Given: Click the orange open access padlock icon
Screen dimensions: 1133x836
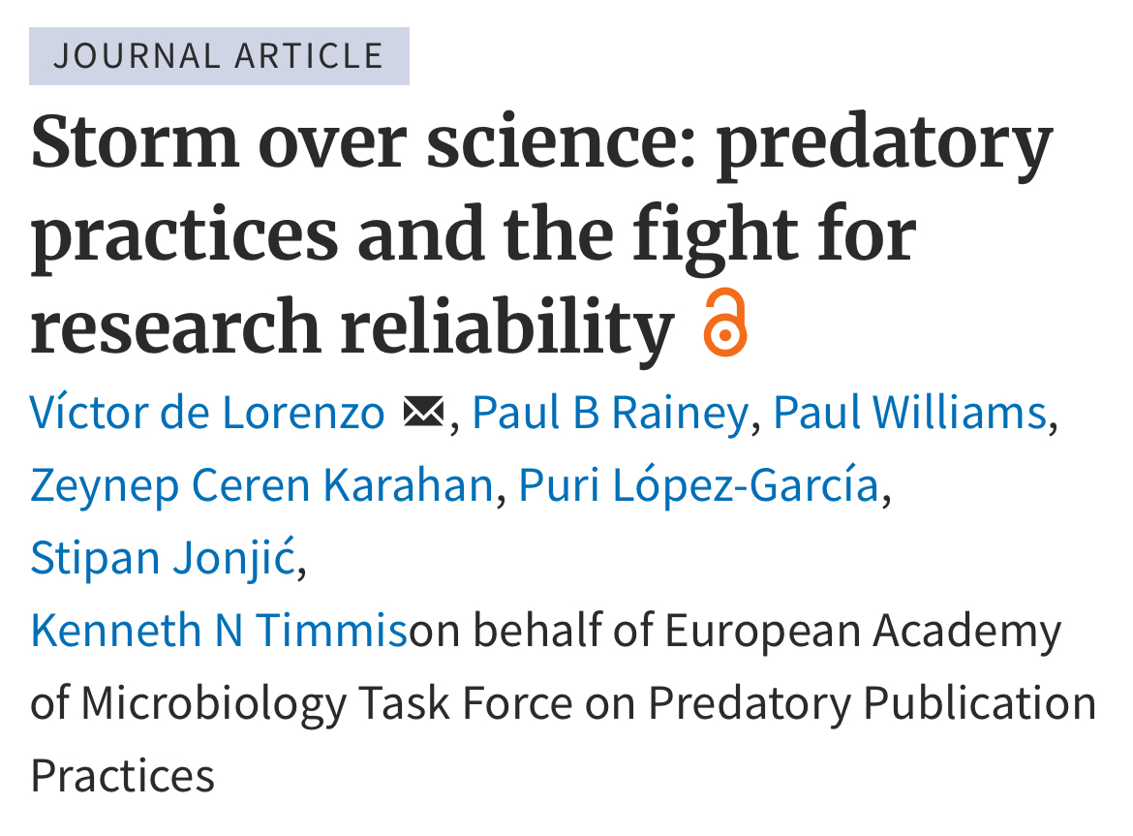Looking at the screenshot, I should [725, 323].
